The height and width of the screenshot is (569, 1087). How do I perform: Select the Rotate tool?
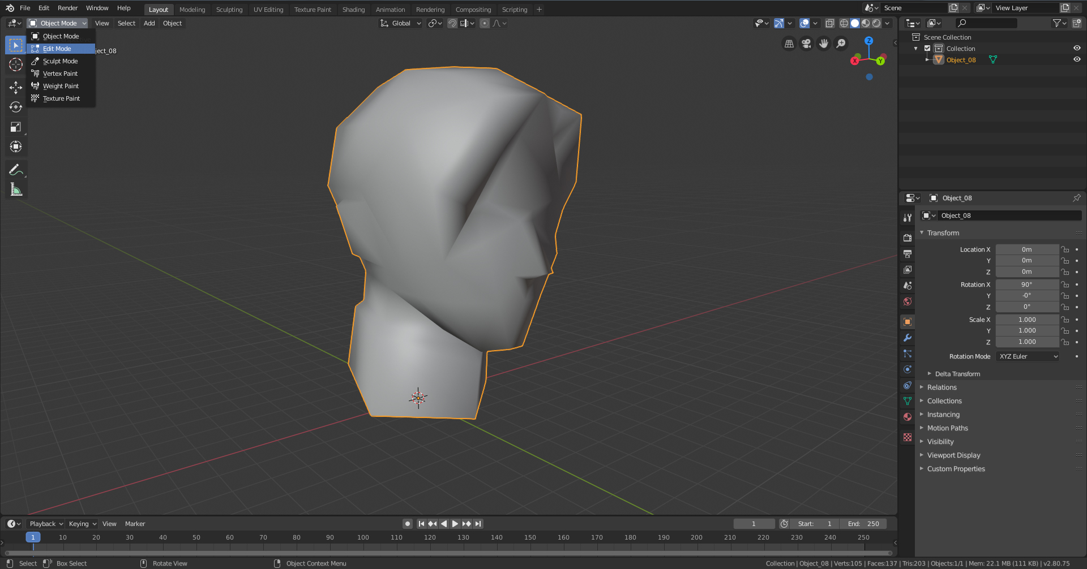[16, 107]
